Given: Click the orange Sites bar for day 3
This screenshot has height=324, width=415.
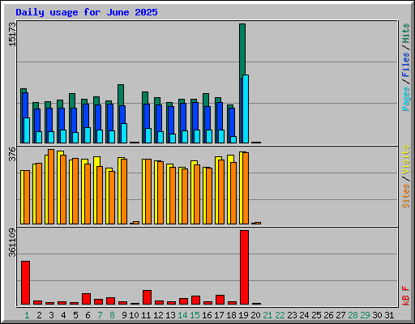Looking at the screenshot, I should (x=51, y=186).
